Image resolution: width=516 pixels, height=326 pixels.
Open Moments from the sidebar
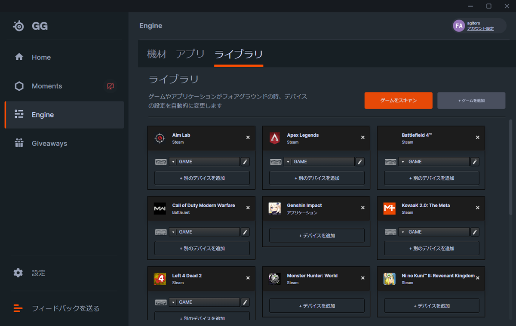64,86
